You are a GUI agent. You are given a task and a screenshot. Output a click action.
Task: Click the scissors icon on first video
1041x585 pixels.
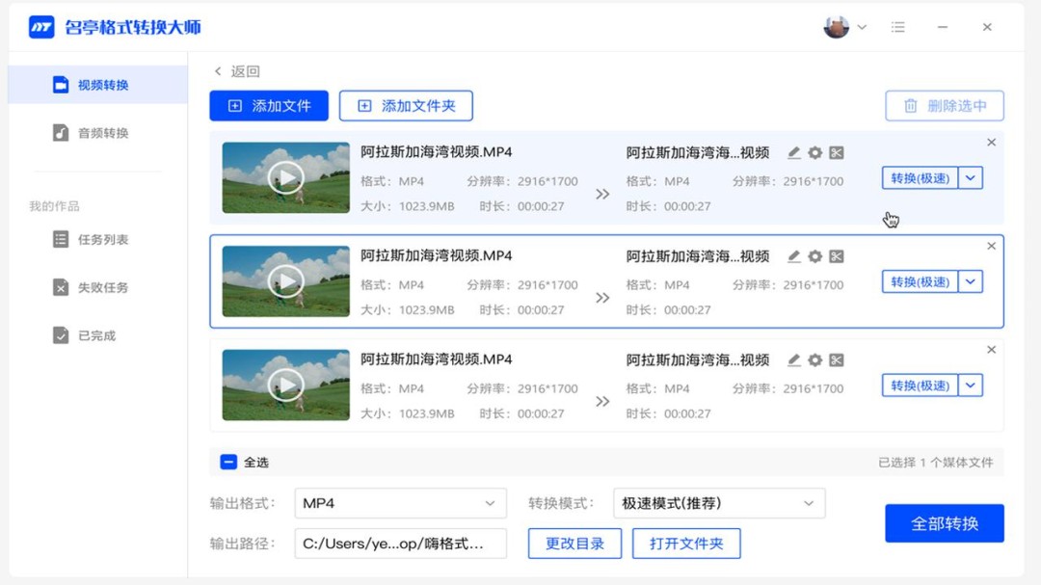837,152
